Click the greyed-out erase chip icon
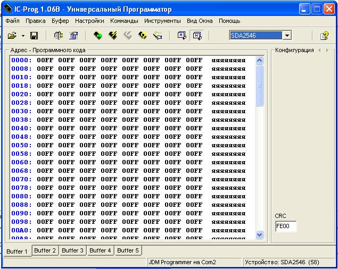This screenshot has height=269, width=338. pyautogui.click(x=128, y=36)
